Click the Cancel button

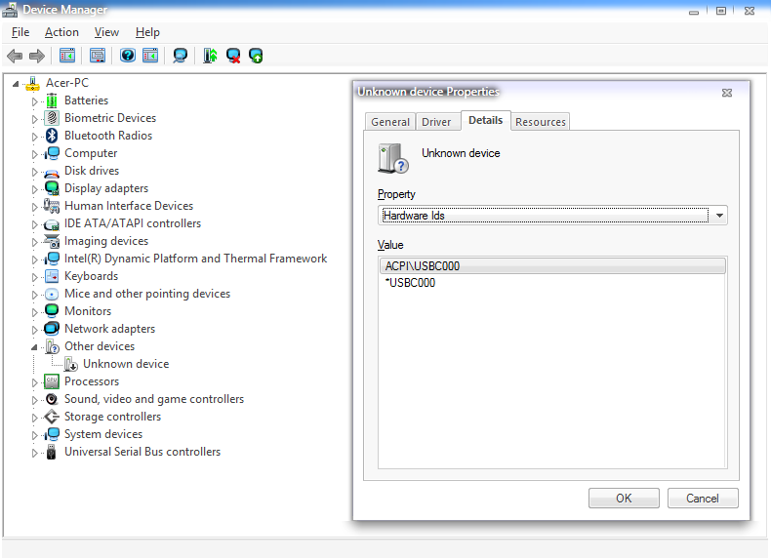point(703,499)
